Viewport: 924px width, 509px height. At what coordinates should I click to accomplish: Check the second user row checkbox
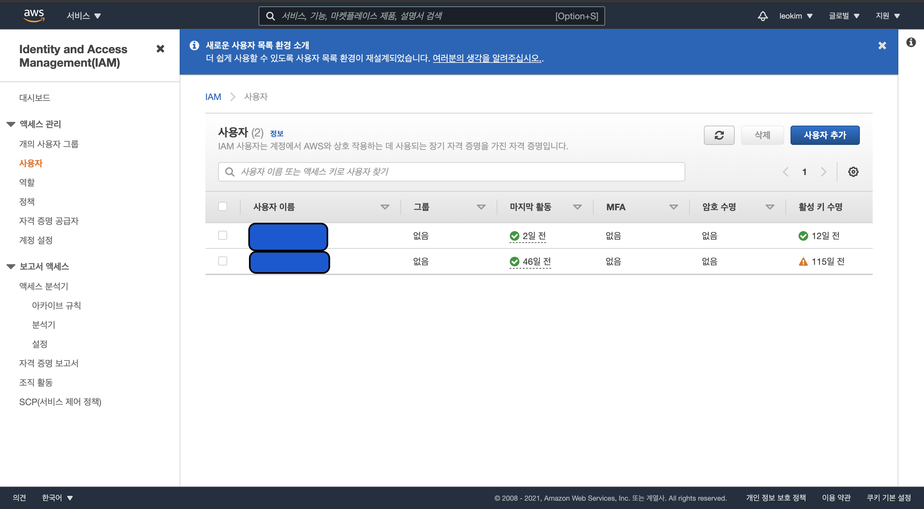tap(222, 261)
